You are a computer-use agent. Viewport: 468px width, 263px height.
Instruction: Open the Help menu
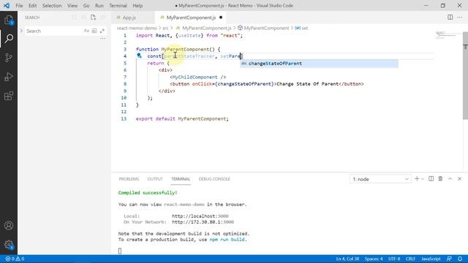pyautogui.click(x=137, y=6)
